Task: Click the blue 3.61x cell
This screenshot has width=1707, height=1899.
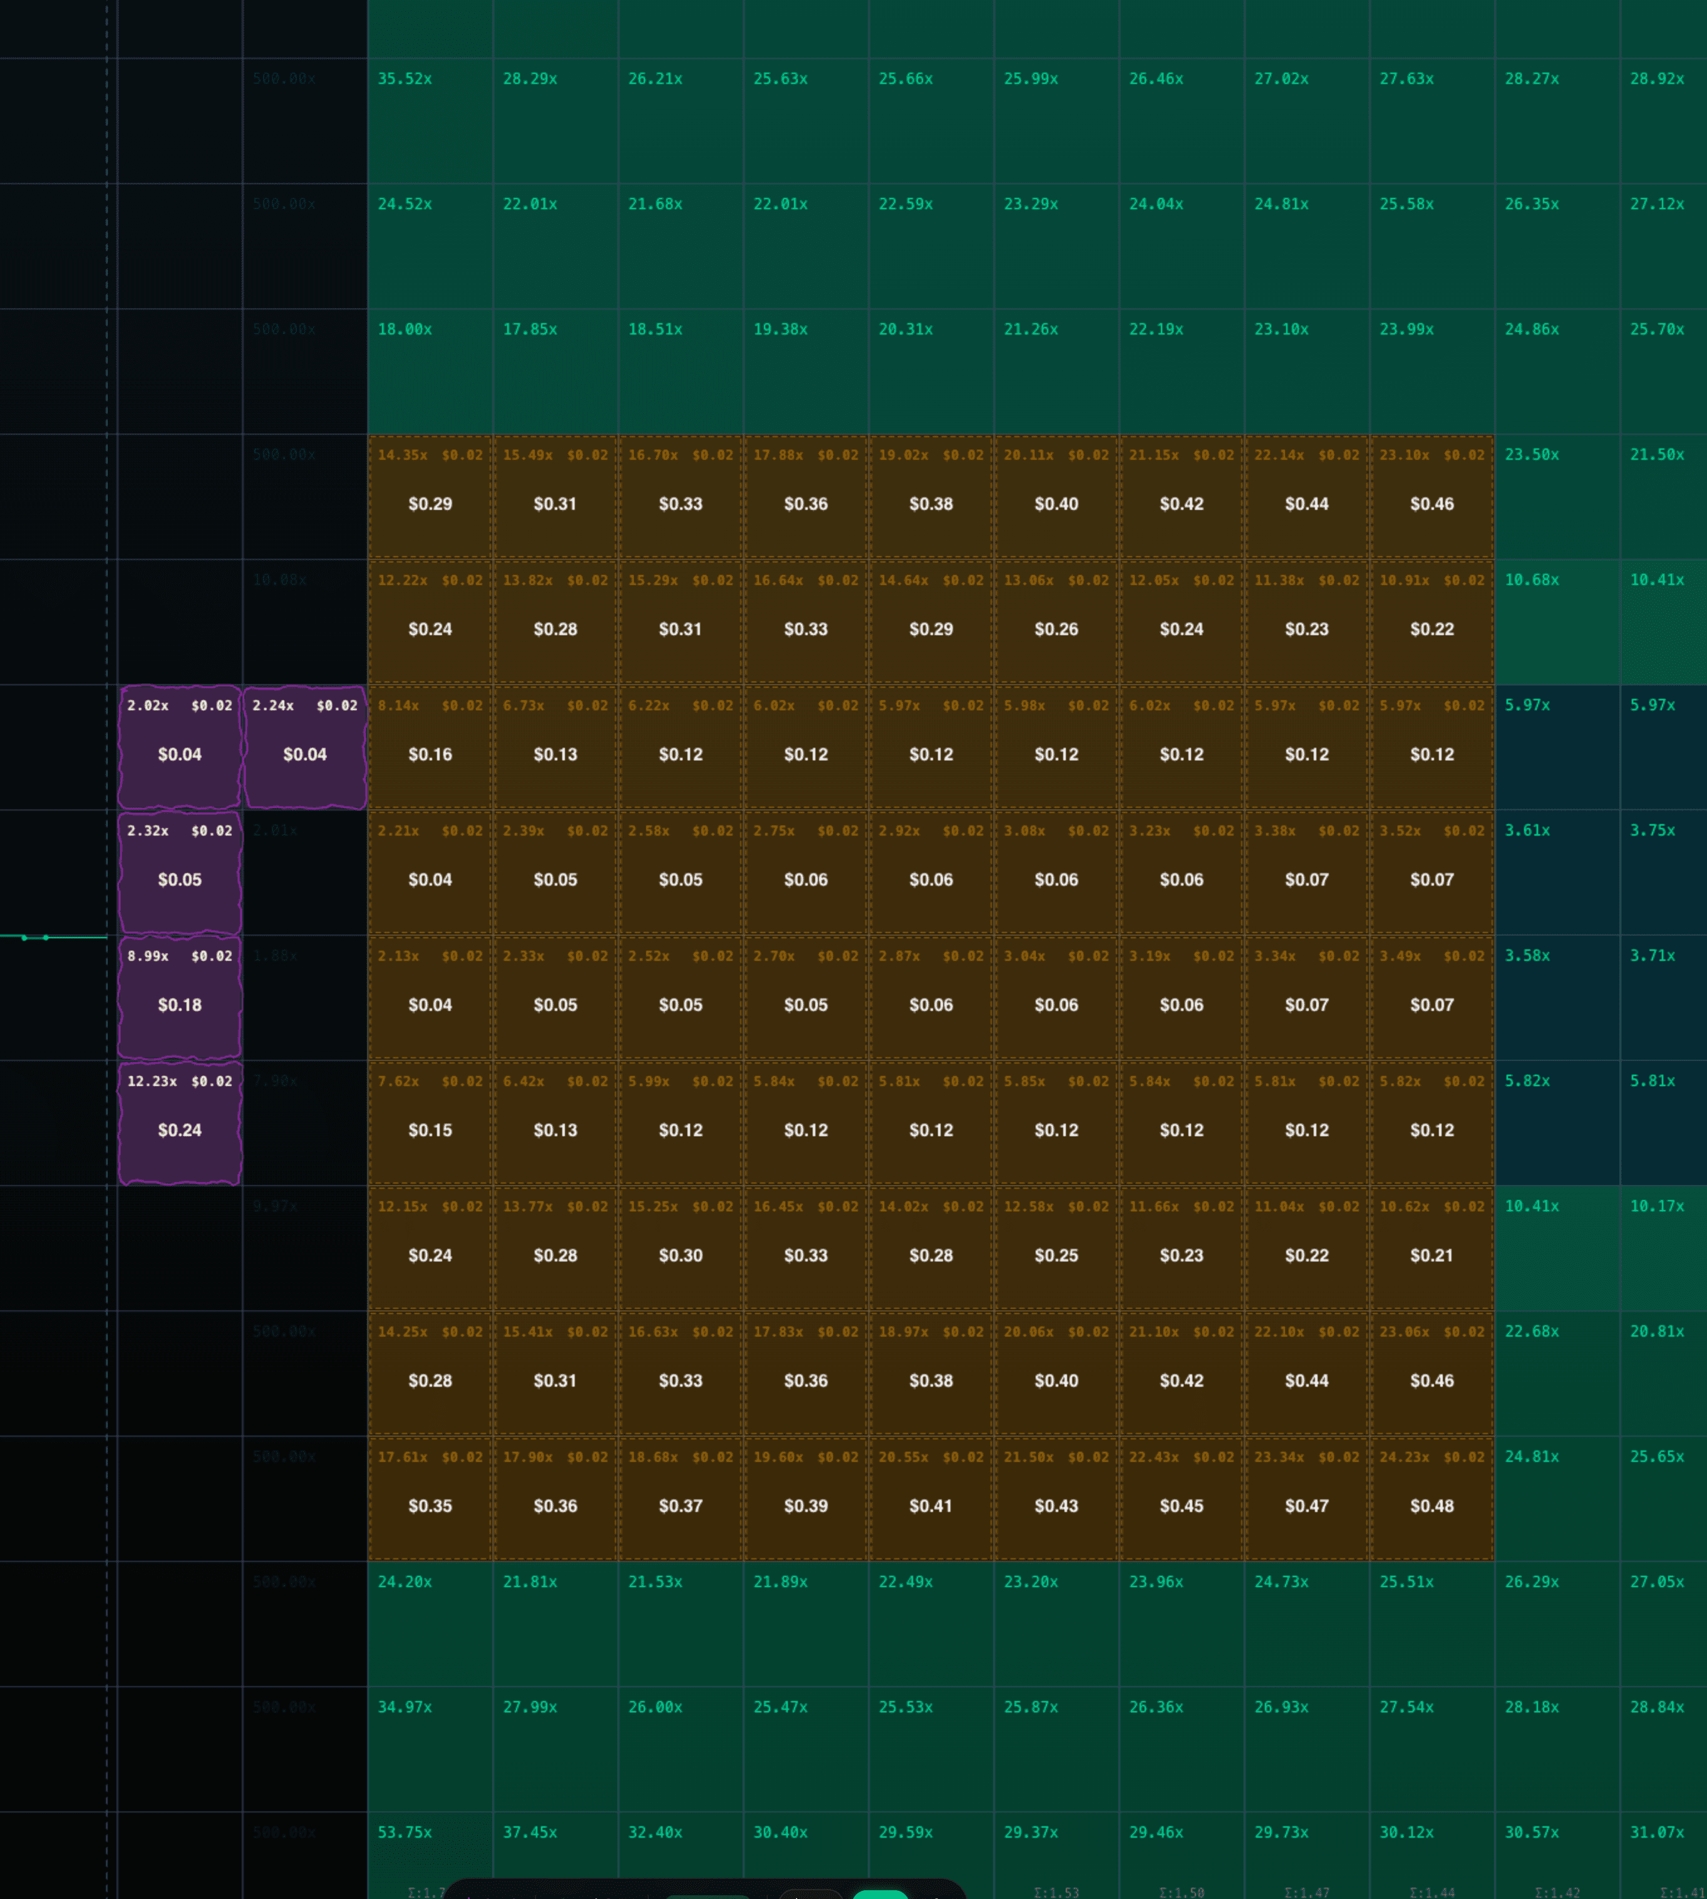Action: click(x=1557, y=872)
